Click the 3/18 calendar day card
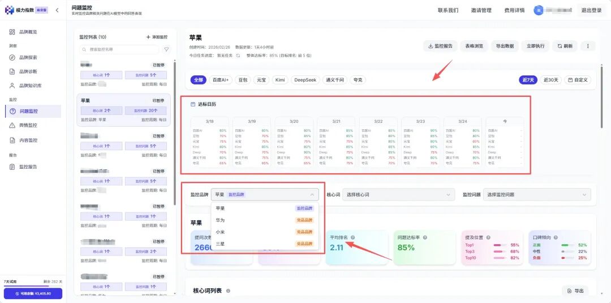The width and height of the screenshot is (611, 303). 210,142
